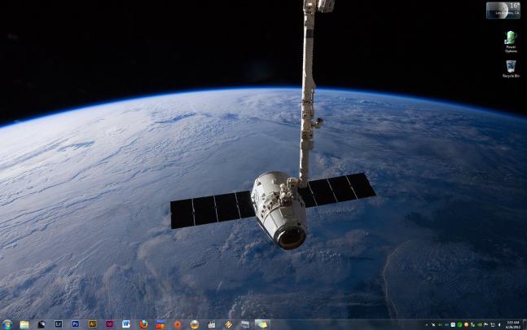Launch Adobe Photoshop (Ps) from the taskbar
This screenshot has width=527, height=330.
tap(75, 324)
